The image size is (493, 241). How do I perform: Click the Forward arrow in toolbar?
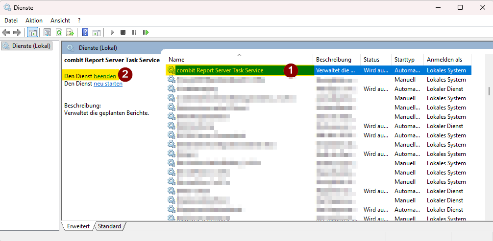(17, 32)
